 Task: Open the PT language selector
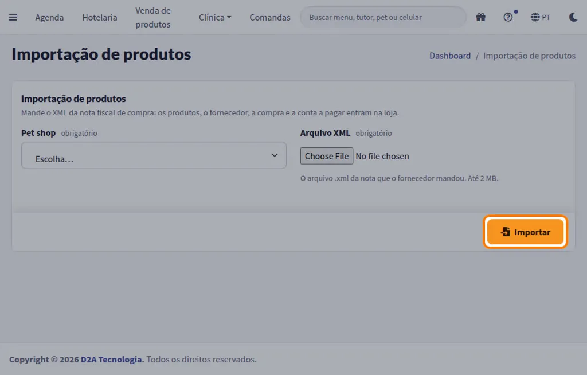click(541, 17)
